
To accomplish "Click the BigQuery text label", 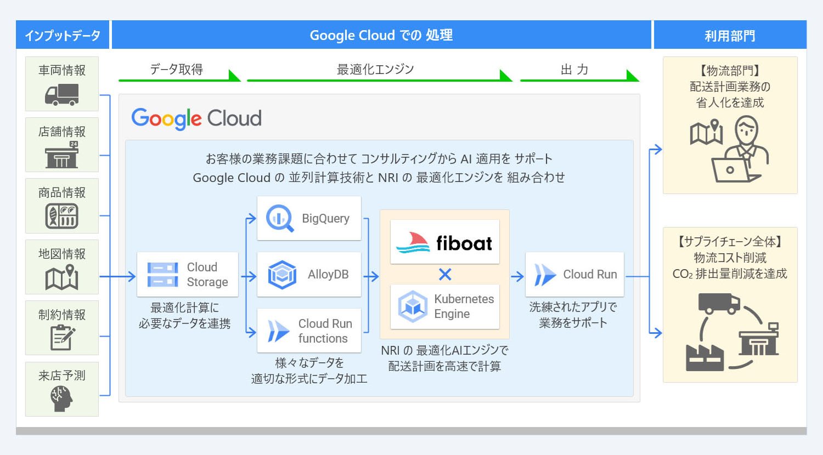I will click(x=325, y=218).
